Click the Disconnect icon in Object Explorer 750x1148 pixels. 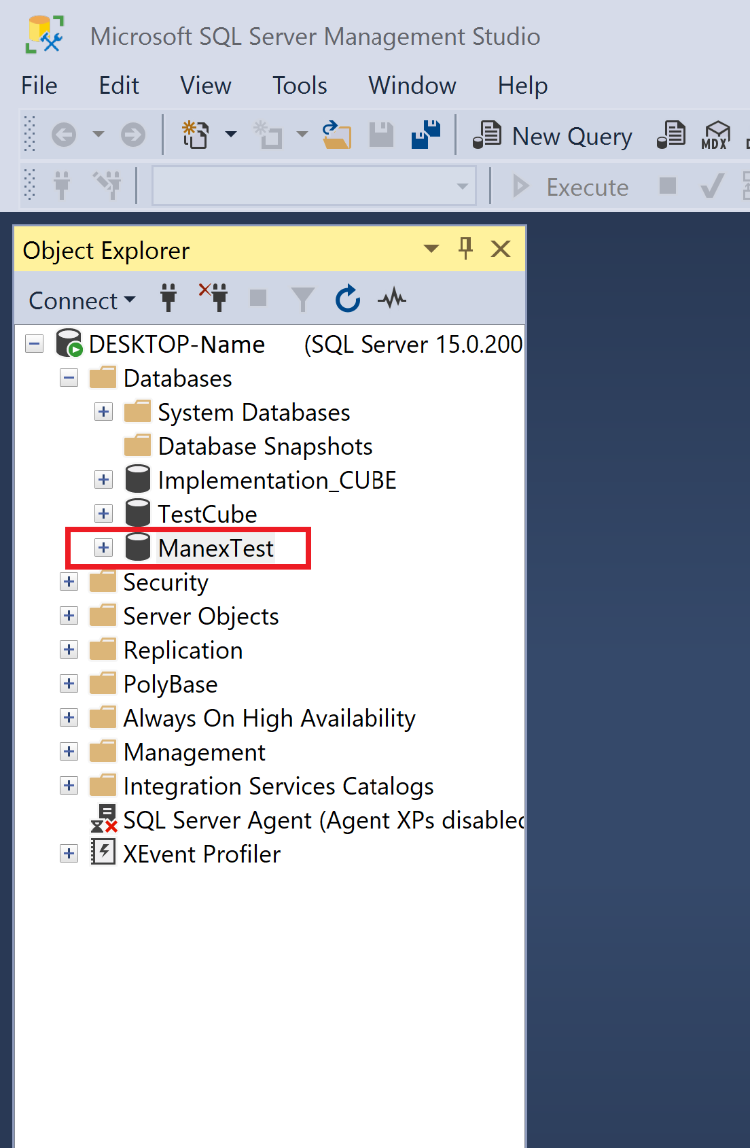tap(213, 298)
